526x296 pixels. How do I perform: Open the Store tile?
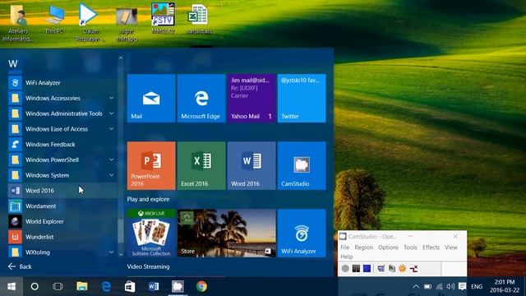[227, 234]
